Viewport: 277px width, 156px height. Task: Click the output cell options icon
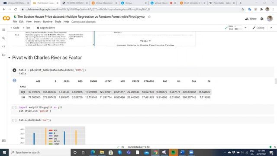point(14,81)
